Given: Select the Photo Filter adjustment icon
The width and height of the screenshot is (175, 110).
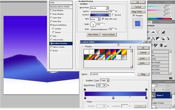Looking at the screenshot, I should pos(163,39).
